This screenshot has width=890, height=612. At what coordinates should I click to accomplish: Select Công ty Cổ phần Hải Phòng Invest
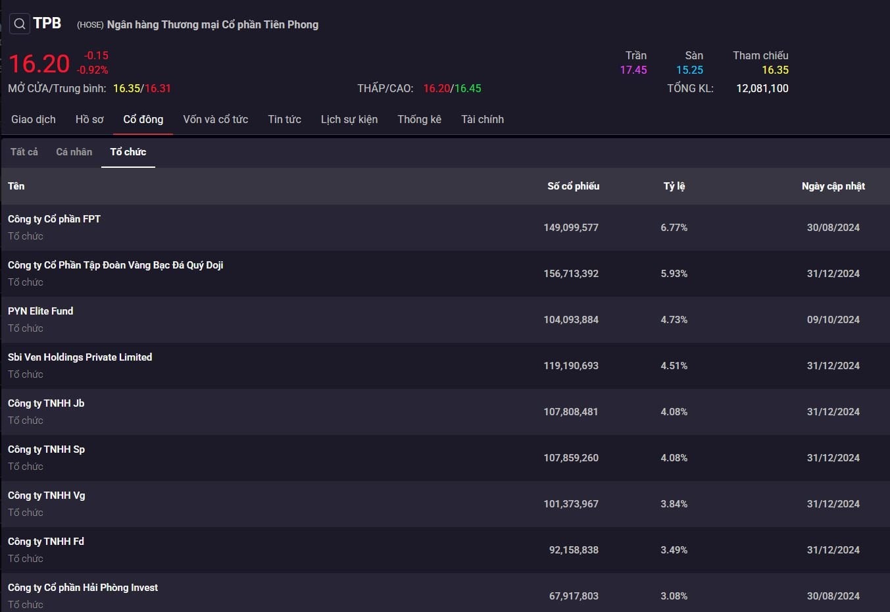coord(83,588)
